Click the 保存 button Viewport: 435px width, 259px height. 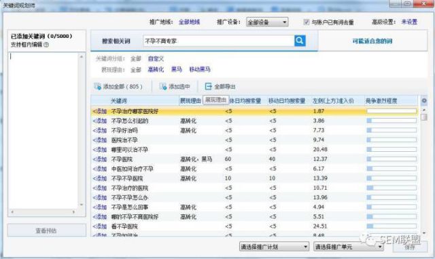pos(410,247)
